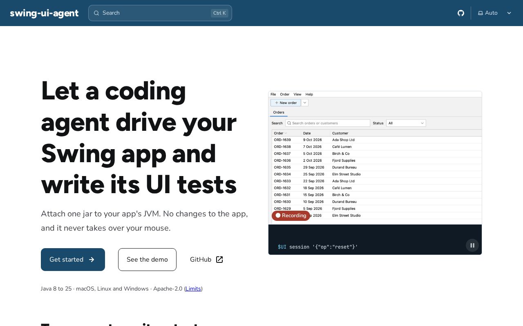Image resolution: width=523 pixels, height=326 pixels.
Task: Click the See the demo button
Action: coord(147,260)
